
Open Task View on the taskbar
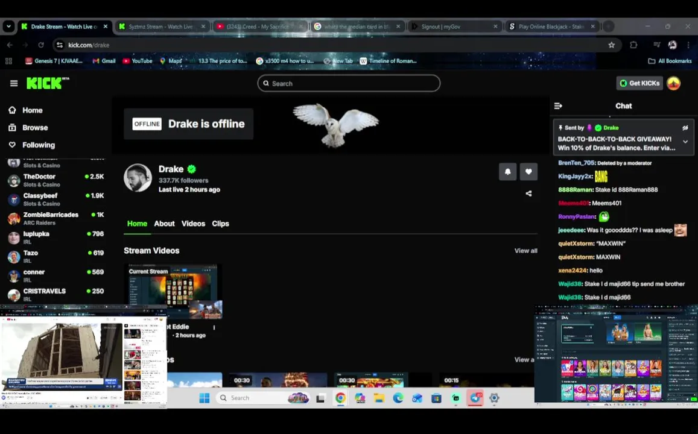[x=320, y=398]
